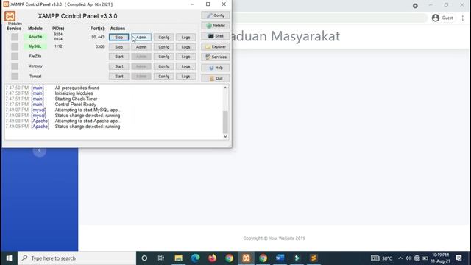Stop the Apache module

click(x=119, y=38)
